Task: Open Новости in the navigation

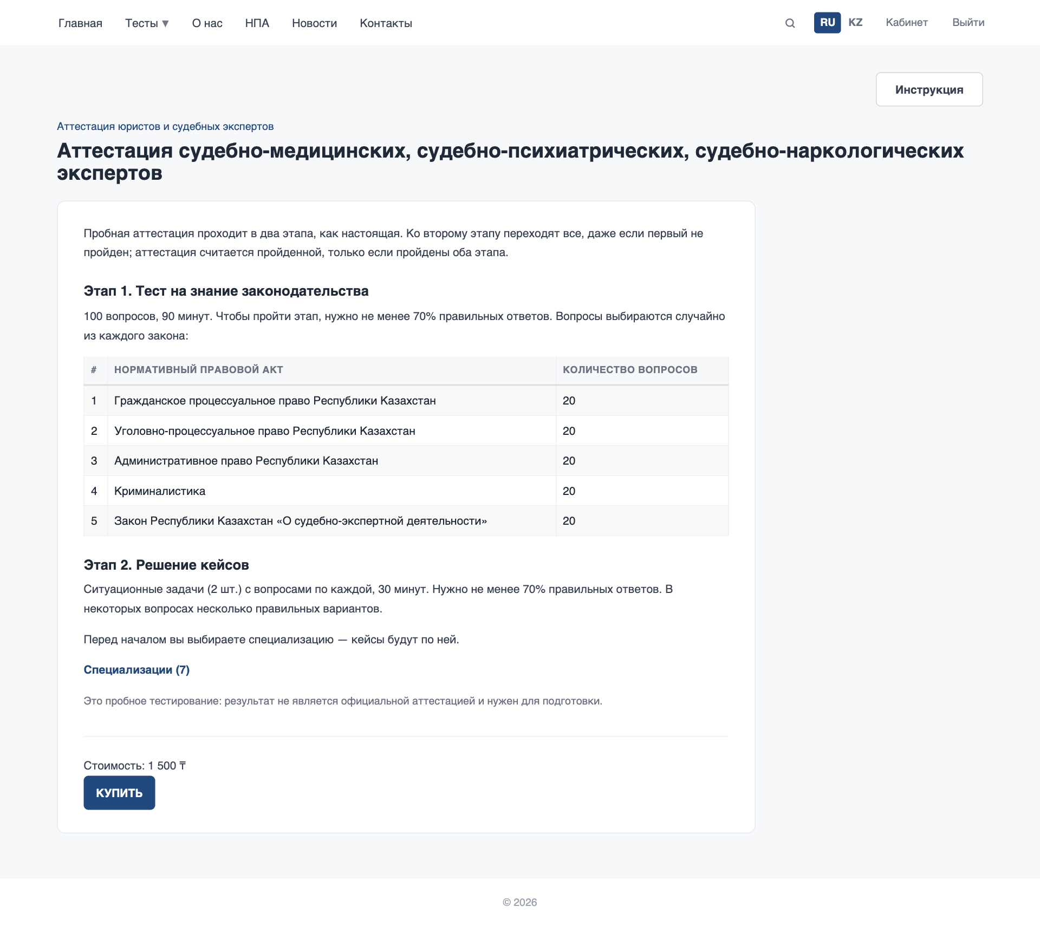Action: [314, 23]
